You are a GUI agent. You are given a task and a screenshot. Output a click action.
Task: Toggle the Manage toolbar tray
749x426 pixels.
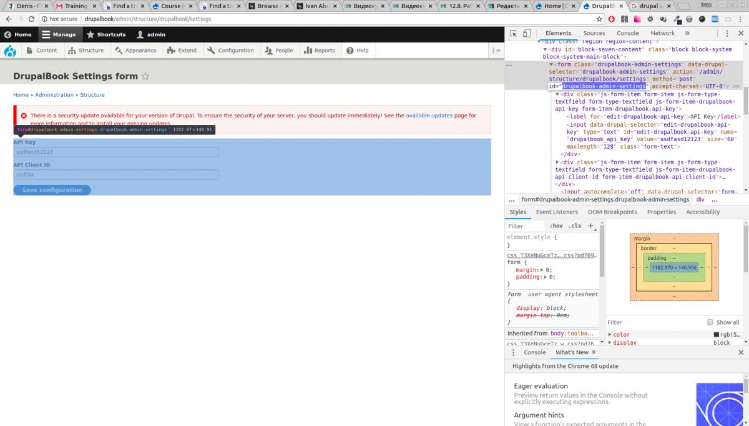(59, 34)
